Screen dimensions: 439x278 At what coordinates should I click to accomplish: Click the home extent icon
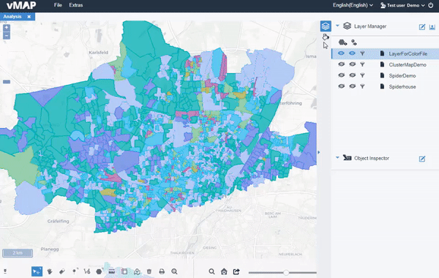pyautogui.click(x=224, y=271)
